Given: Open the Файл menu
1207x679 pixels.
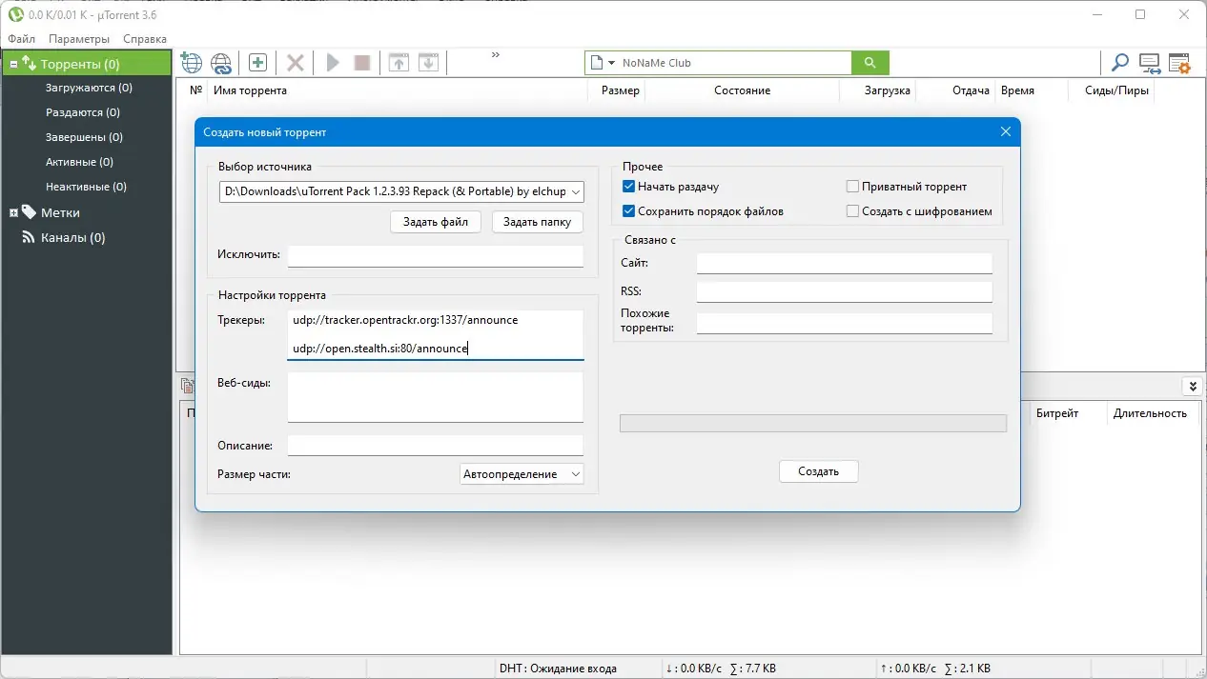Looking at the screenshot, I should (22, 39).
